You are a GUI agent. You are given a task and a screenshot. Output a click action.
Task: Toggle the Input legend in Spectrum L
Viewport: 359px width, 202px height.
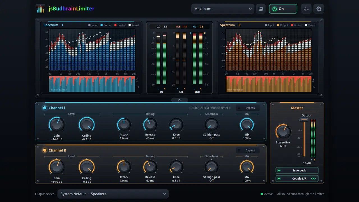coord(93,25)
